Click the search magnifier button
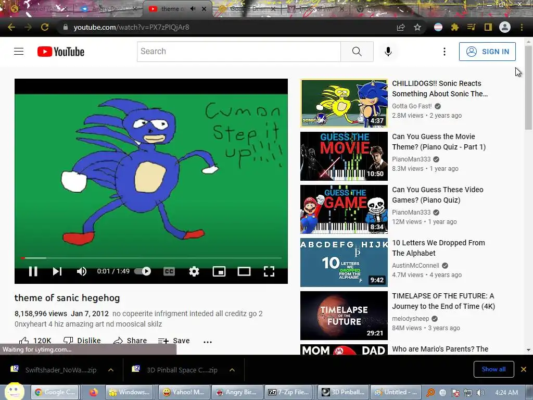This screenshot has height=400, width=533. click(x=357, y=52)
